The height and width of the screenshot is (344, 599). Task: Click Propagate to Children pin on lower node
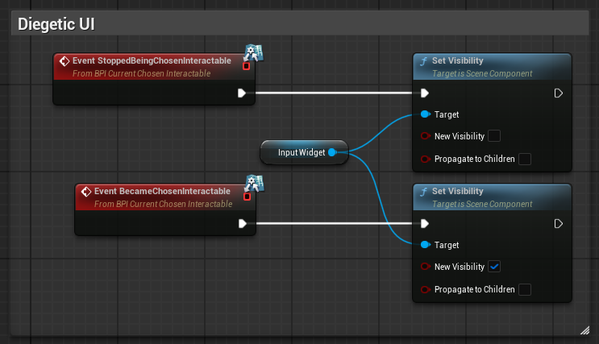click(x=425, y=289)
